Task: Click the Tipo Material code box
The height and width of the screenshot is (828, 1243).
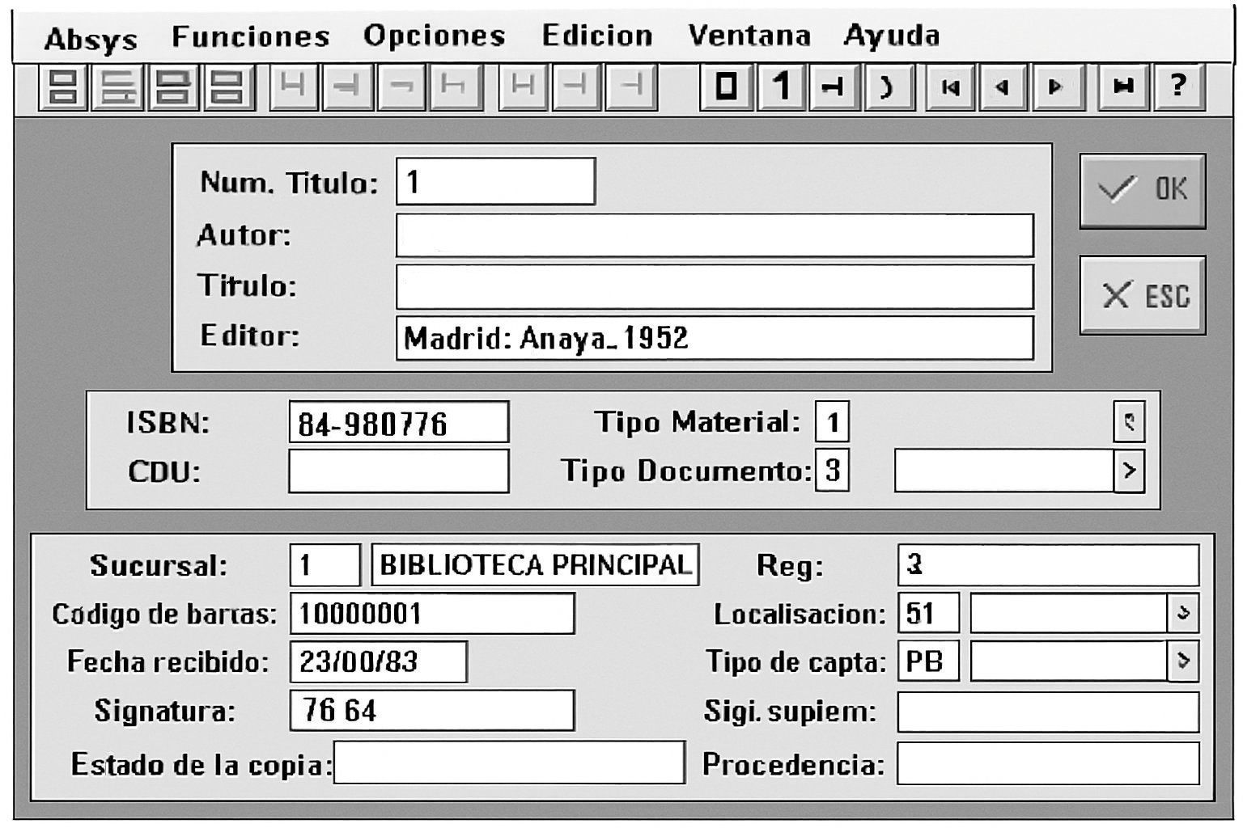Action: pos(832,422)
